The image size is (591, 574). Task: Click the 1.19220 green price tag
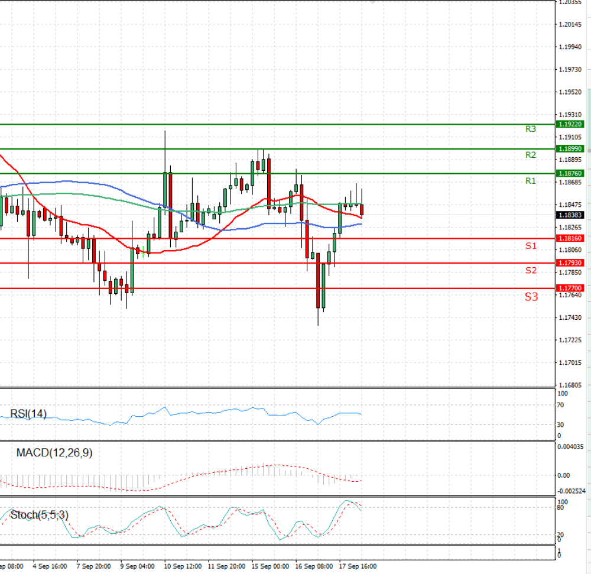570,124
